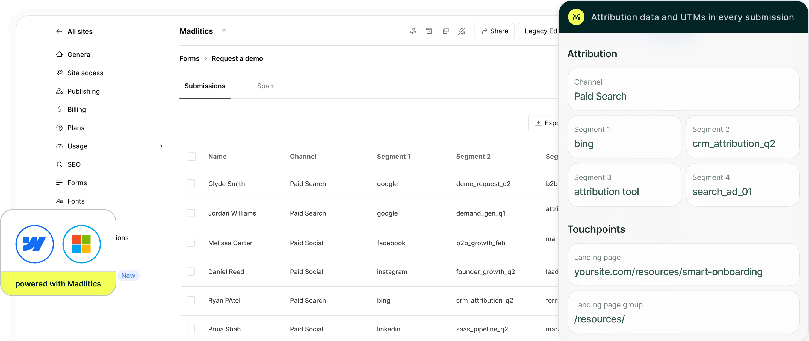Click the Segment 4 search_ad_01 card
This screenshot has height=341, width=809.
pos(742,184)
